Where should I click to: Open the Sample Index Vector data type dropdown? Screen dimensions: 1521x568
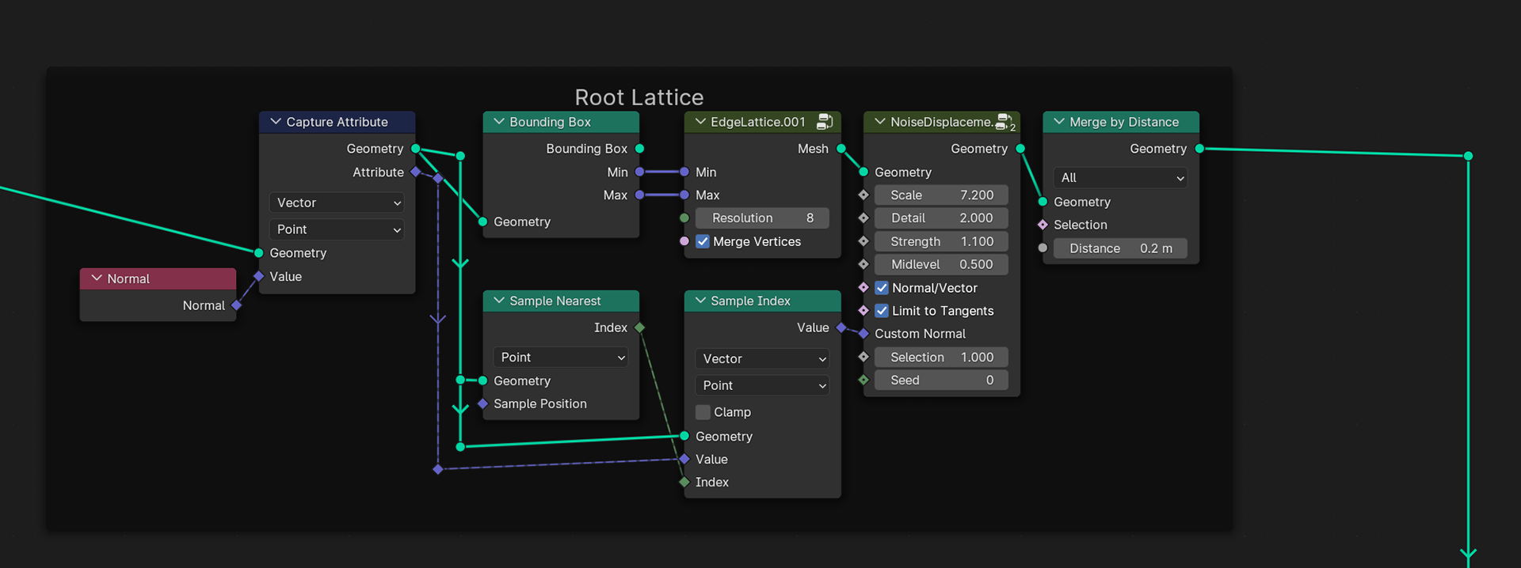762,358
